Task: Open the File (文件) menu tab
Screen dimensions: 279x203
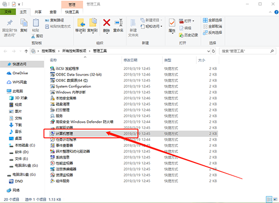Action: point(8,12)
